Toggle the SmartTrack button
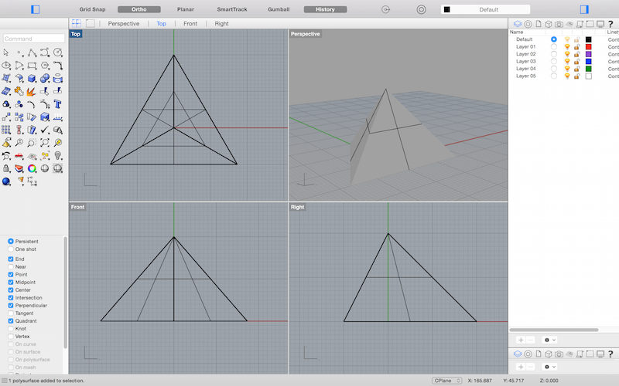 pos(231,9)
